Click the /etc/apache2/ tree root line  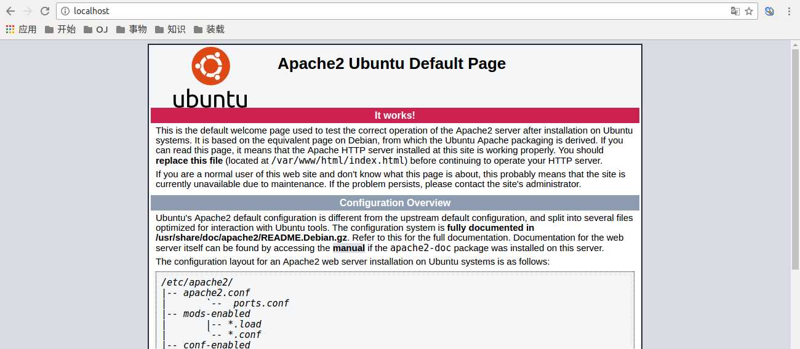click(197, 283)
